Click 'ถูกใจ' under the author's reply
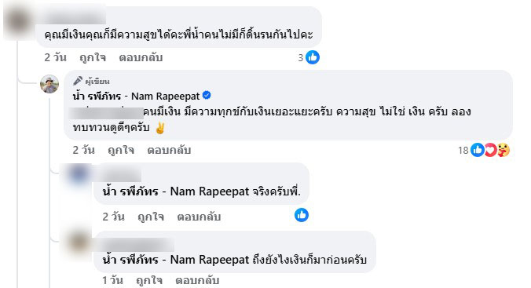531x288 pixels. click(x=121, y=150)
